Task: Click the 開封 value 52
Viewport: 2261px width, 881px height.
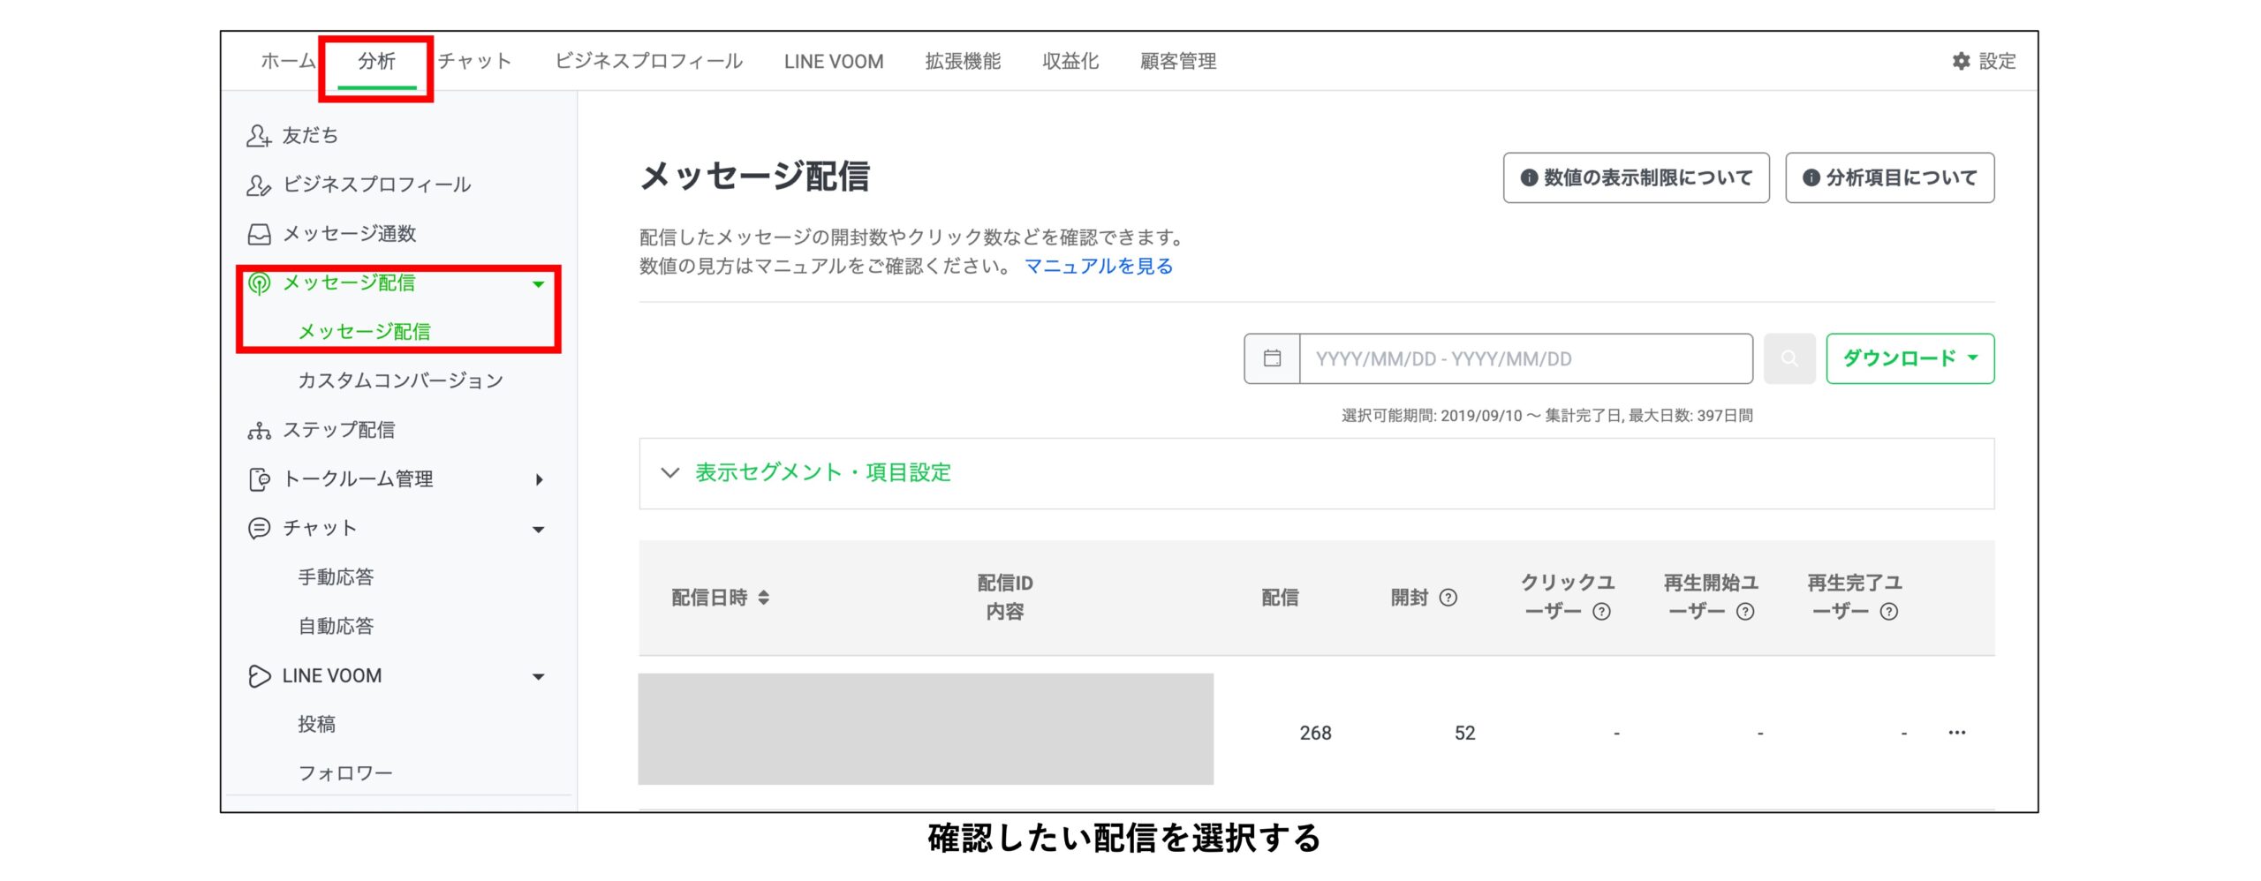Action: (1464, 733)
